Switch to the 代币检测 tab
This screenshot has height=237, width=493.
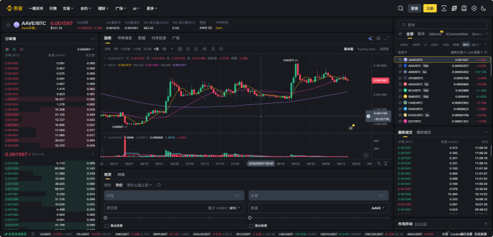tap(158, 38)
